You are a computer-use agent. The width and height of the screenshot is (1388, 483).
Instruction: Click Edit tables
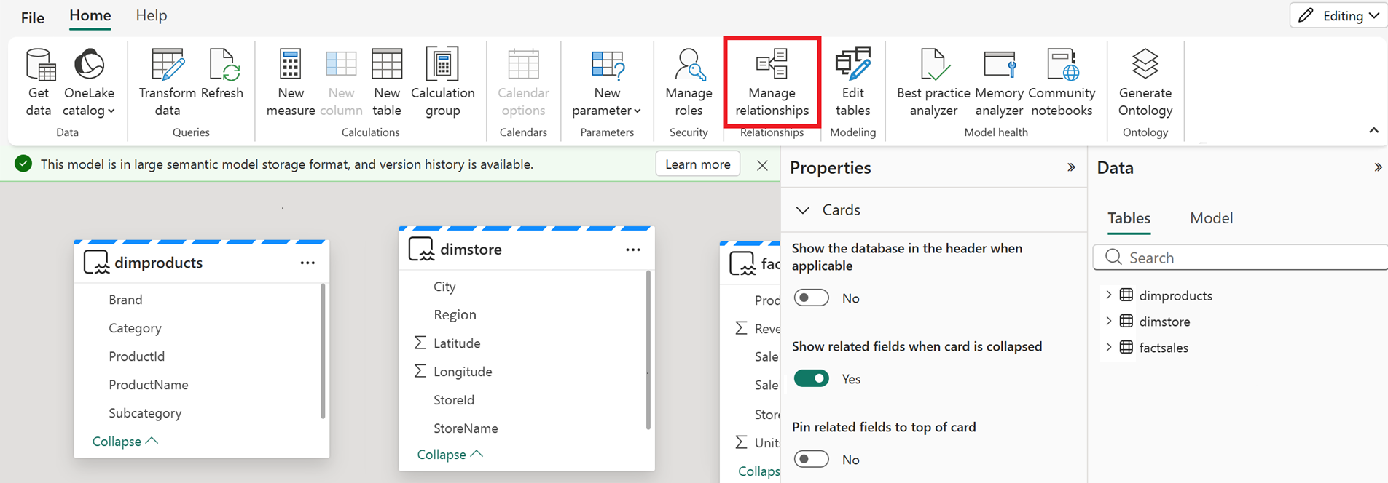point(853,82)
